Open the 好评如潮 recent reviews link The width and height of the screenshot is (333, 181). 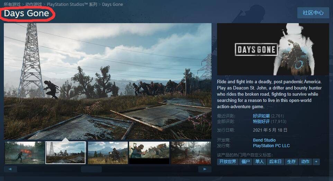tap(261, 116)
